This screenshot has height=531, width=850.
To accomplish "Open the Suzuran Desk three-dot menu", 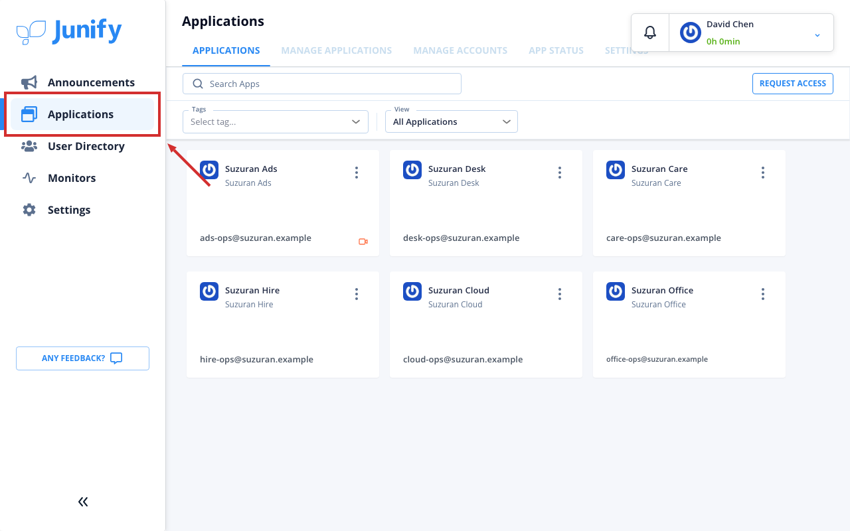I will click(x=560, y=173).
